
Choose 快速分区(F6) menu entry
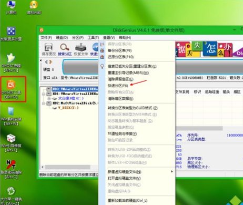click(x=118, y=86)
